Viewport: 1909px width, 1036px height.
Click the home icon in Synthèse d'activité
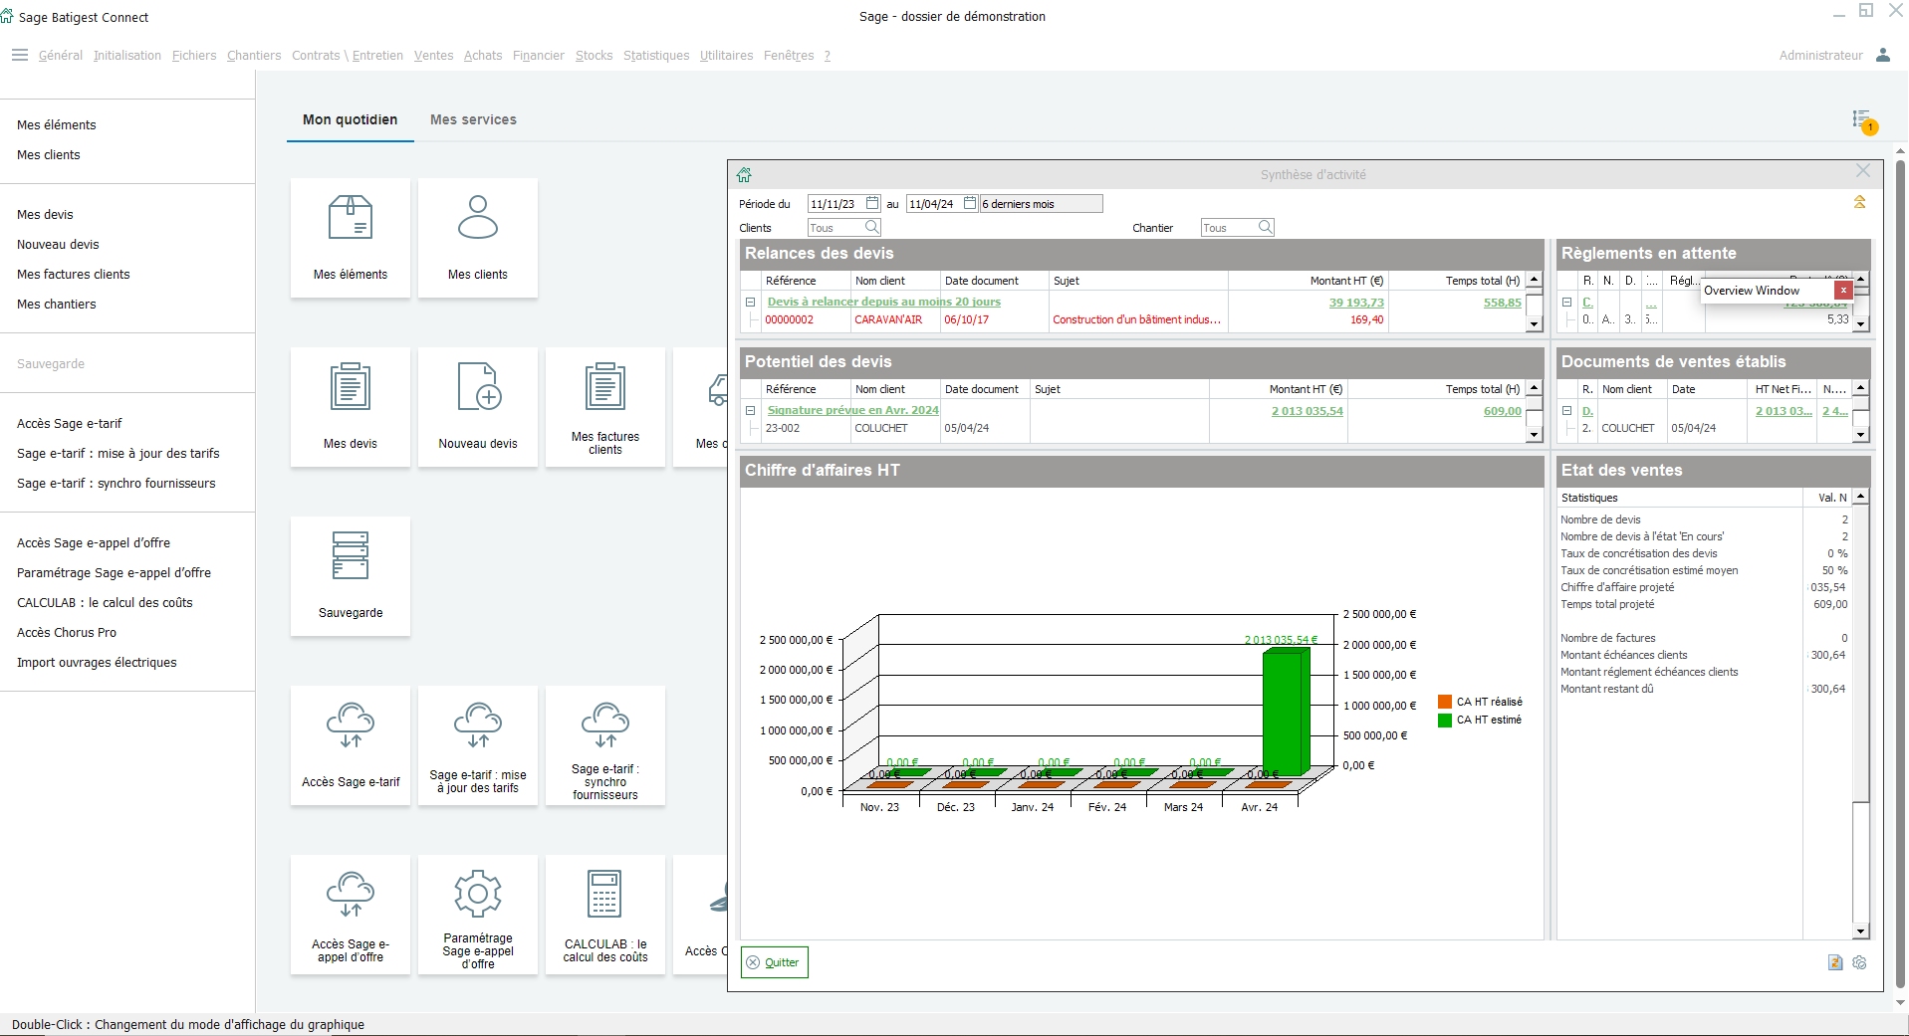[x=744, y=175]
